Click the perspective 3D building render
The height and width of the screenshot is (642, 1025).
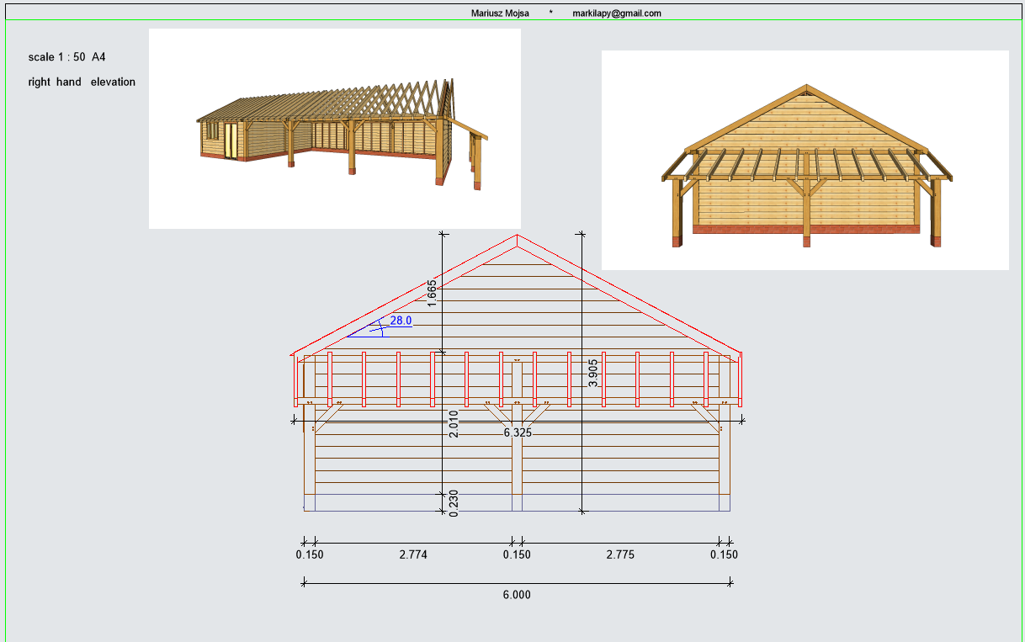pyautogui.click(x=335, y=129)
